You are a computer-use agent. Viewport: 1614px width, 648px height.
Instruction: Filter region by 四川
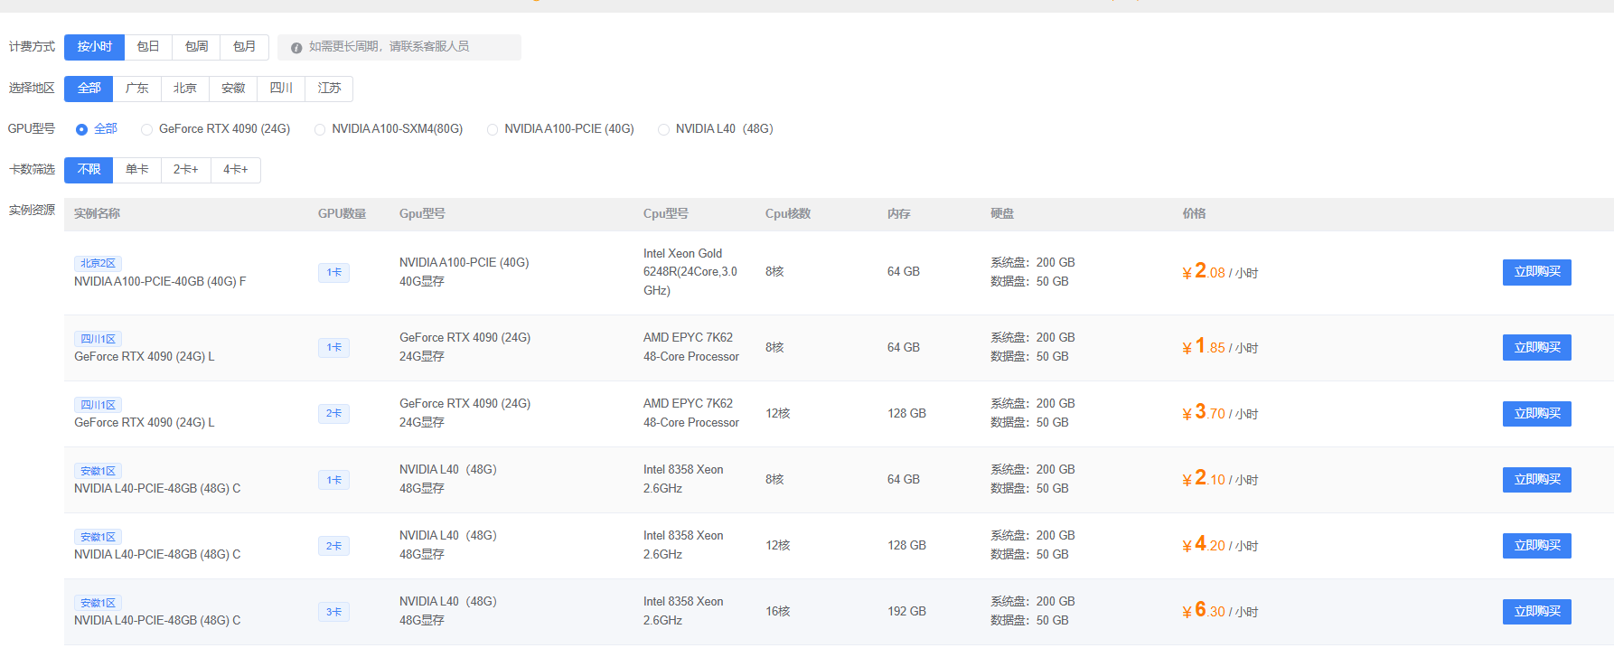[x=281, y=89]
